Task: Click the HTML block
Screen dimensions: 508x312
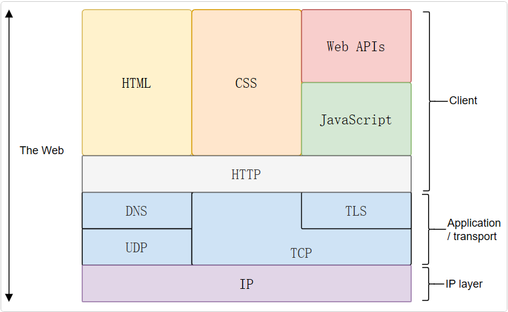Action: tap(137, 82)
